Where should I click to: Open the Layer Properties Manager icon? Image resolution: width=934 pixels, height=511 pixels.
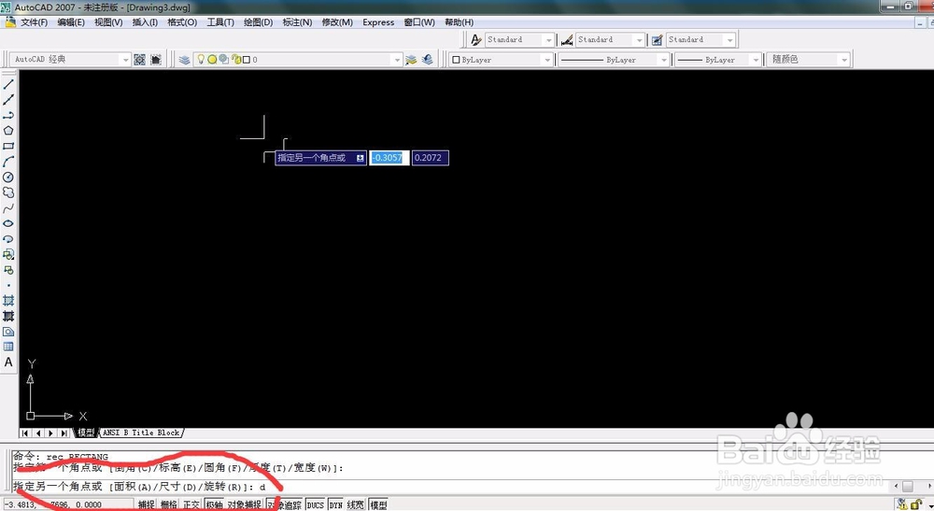[x=185, y=60]
